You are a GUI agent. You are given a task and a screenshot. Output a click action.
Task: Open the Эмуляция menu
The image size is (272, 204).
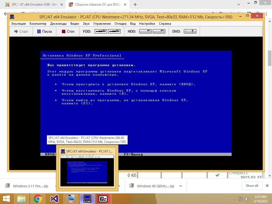point(18,24)
